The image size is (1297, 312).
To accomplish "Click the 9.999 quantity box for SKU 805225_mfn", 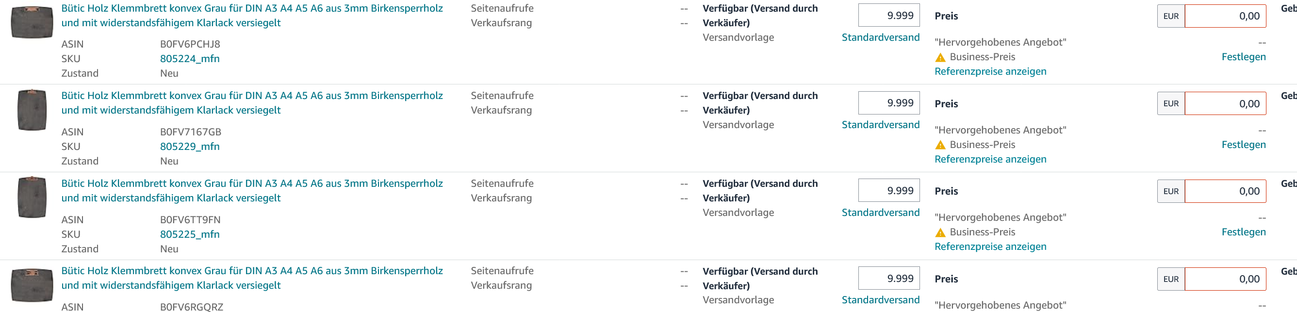I will [x=888, y=191].
